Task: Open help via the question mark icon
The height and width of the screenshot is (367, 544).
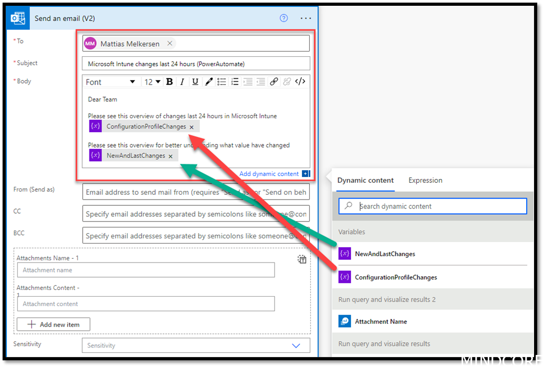Action: point(284,18)
